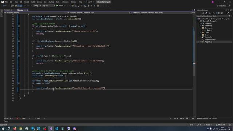Viewport: 233px width, 131px height.
Task: Close the Basic.cs tab
Action: pos(27,10)
